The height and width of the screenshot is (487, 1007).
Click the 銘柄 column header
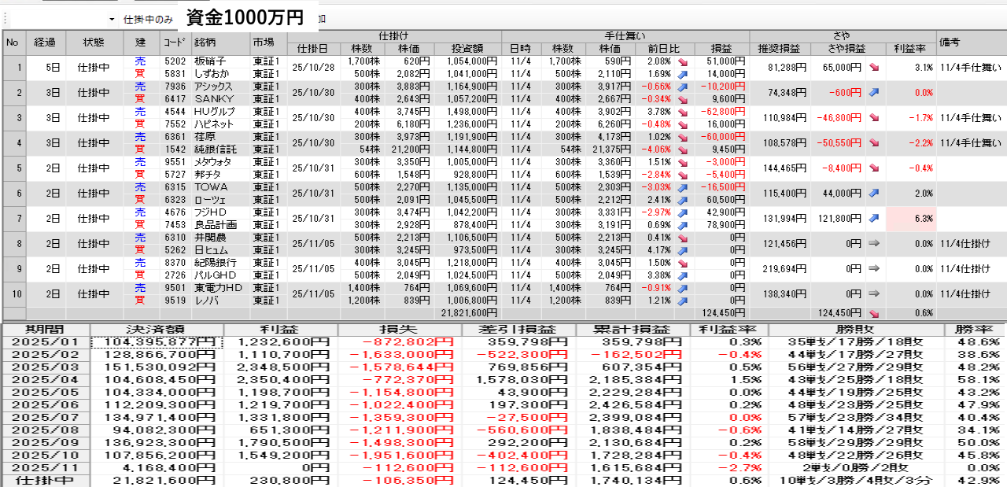click(x=219, y=42)
